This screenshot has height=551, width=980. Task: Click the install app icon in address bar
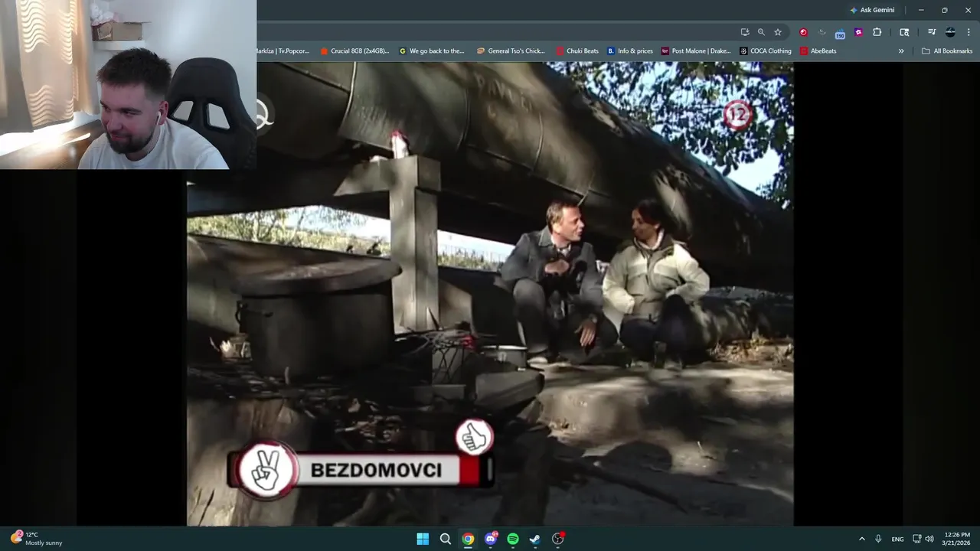pos(745,32)
